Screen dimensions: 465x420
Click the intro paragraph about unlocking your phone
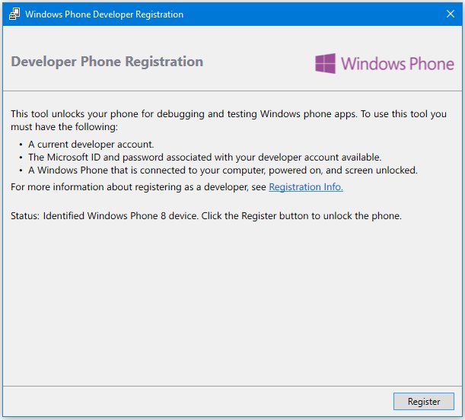coord(228,120)
